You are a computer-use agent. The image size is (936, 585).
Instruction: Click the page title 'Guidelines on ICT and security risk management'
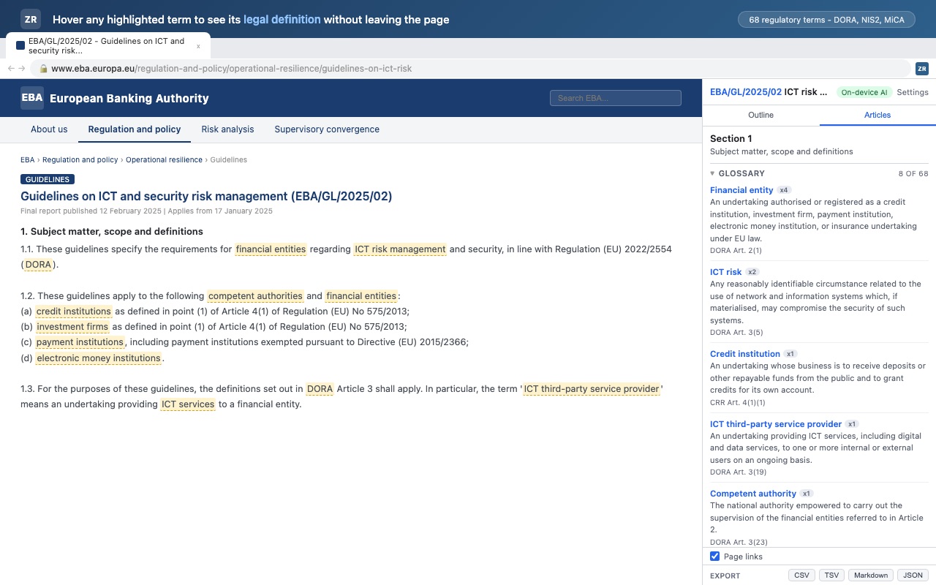coord(206,196)
